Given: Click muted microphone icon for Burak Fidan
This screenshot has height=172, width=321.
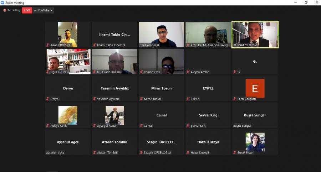Looking at the screenshot, I should [x=235, y=152].
